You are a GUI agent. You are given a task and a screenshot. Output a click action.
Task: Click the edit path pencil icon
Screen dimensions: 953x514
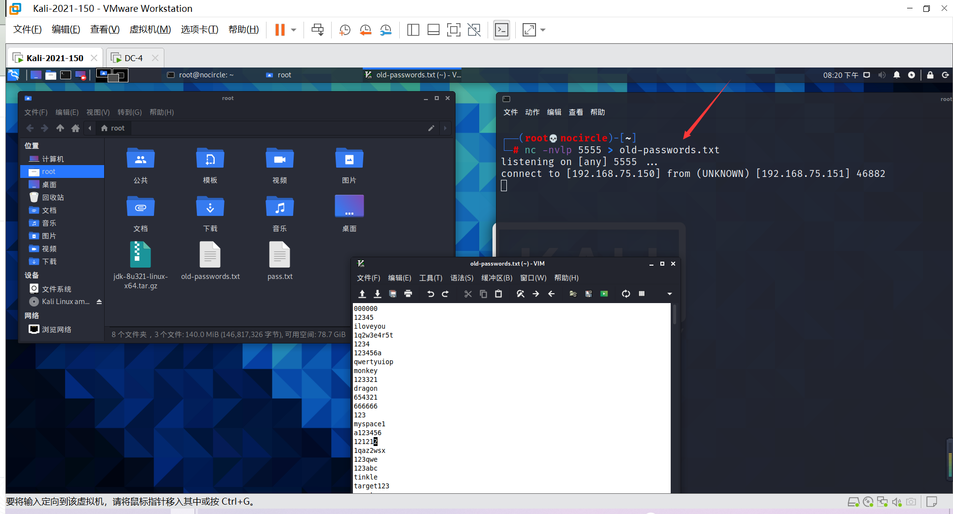pos(431,128)
